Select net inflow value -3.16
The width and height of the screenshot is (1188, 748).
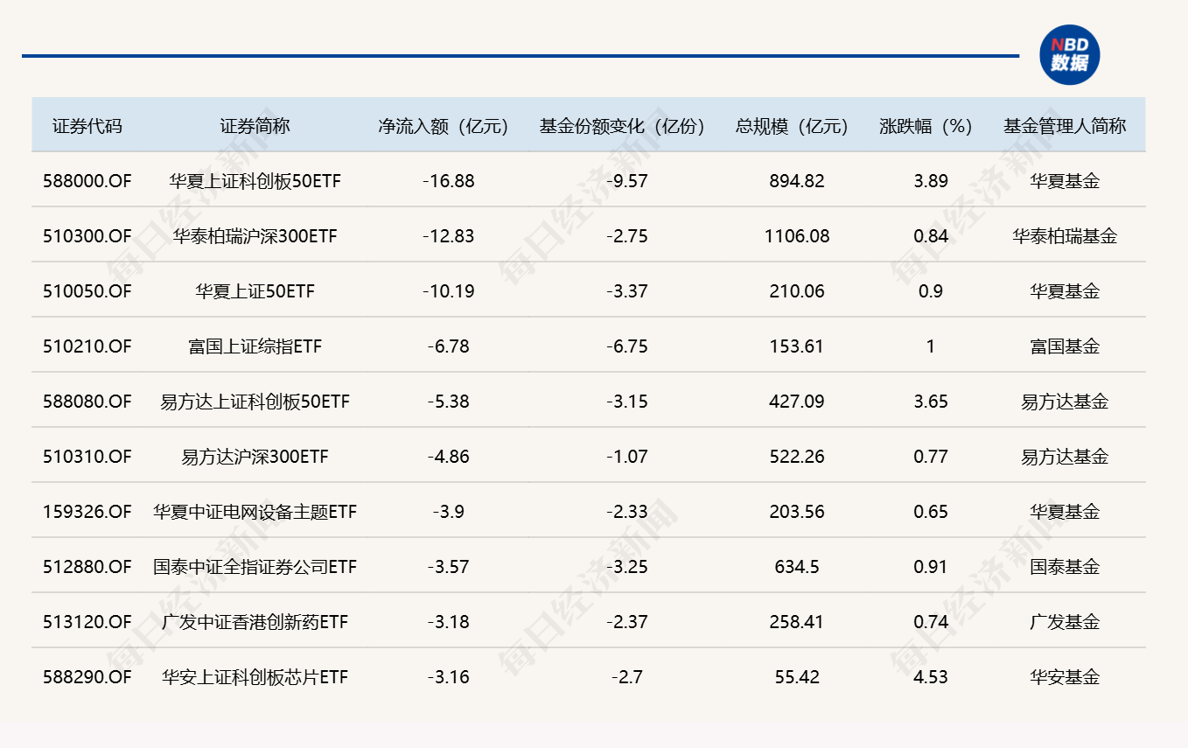pos(449,677)
